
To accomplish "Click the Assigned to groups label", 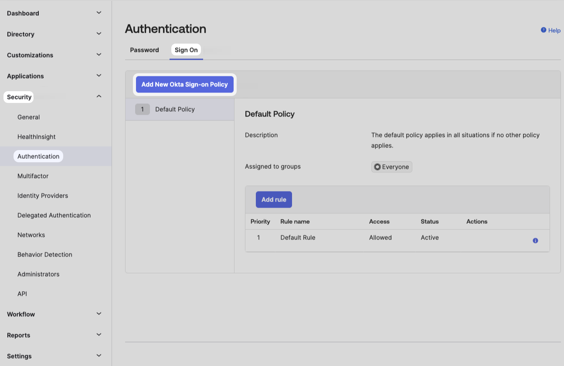I will pyautogui.click(x=273, y=166).
